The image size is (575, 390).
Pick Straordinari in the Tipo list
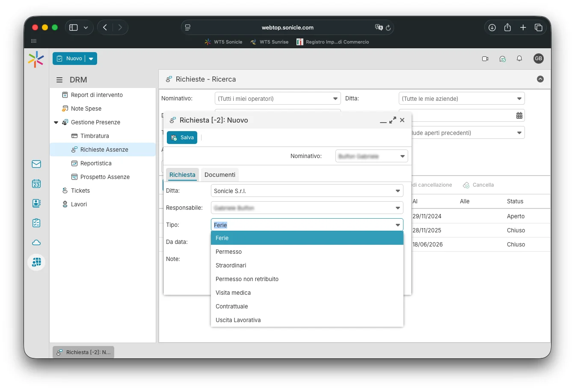click(x=231, y=265)
